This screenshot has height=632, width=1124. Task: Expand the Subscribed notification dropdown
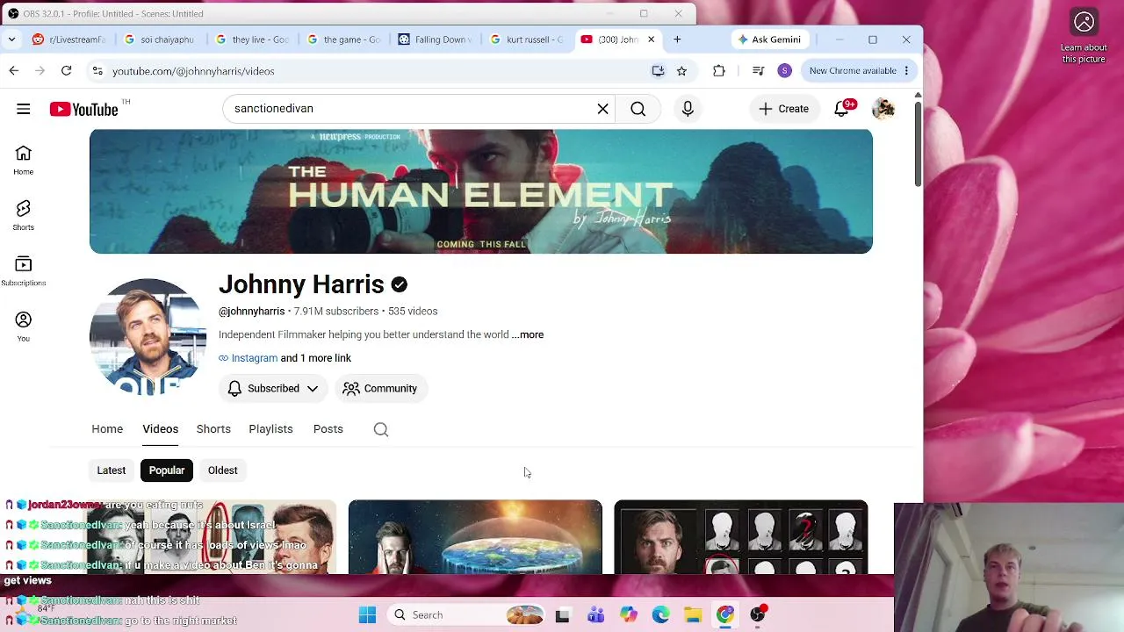click(273, 389)
